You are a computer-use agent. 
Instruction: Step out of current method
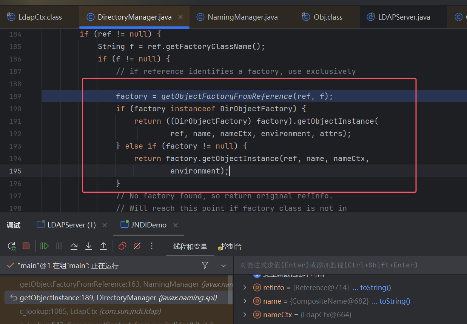(103, 246)
